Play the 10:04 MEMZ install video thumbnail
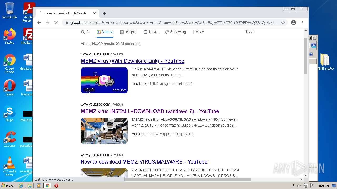 pyautogui.click(x=104, y=131)
